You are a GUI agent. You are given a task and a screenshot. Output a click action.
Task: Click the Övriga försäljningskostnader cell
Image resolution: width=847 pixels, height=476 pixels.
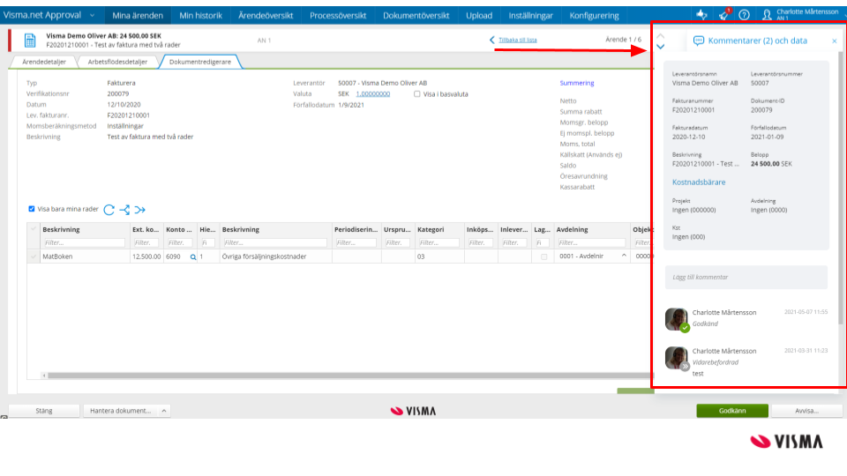pyautogui.click(x=275, y=257)
